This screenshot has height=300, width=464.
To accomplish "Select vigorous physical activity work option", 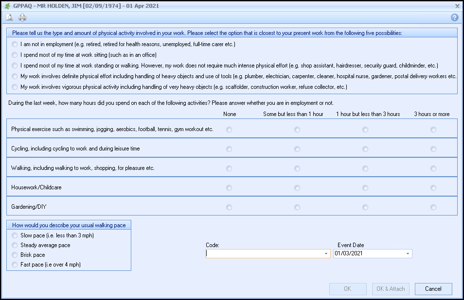I will click(15, 87).
